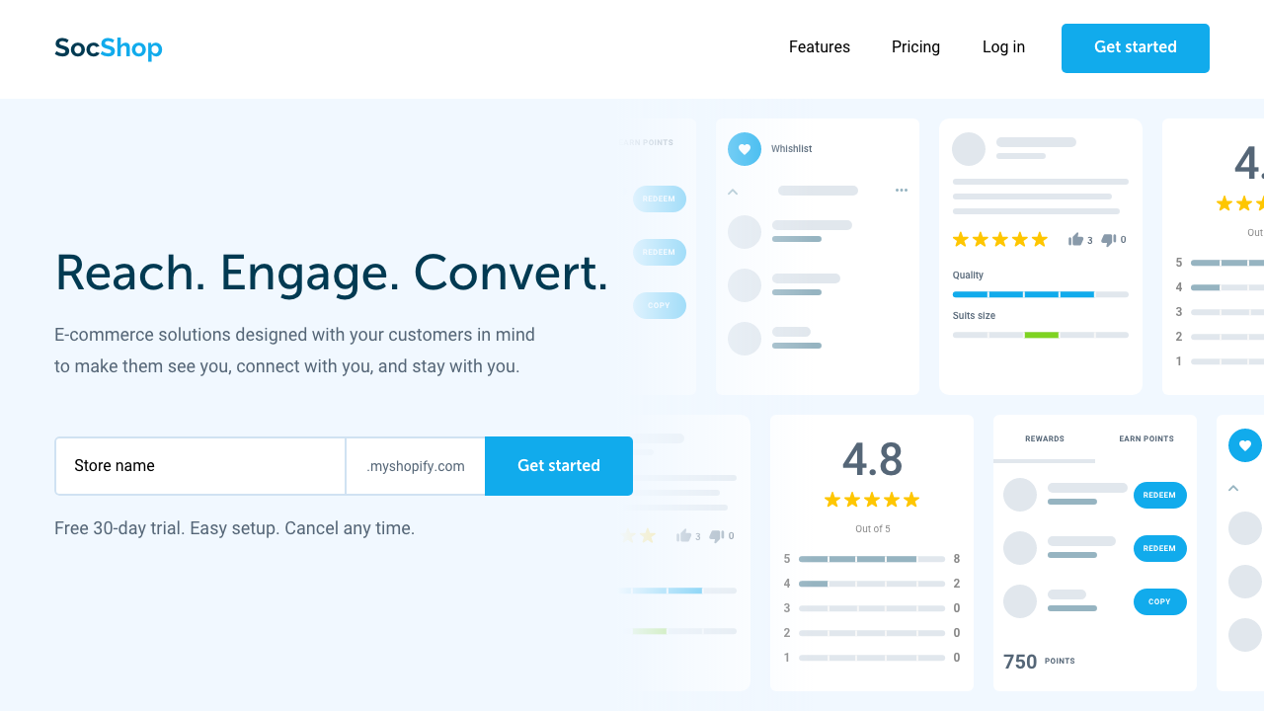Click the thumbs-up icon with count 3
Image resolution: width=1264 pixels, height=711 pixels.
pyautogui.click(x=1075, y=239)
